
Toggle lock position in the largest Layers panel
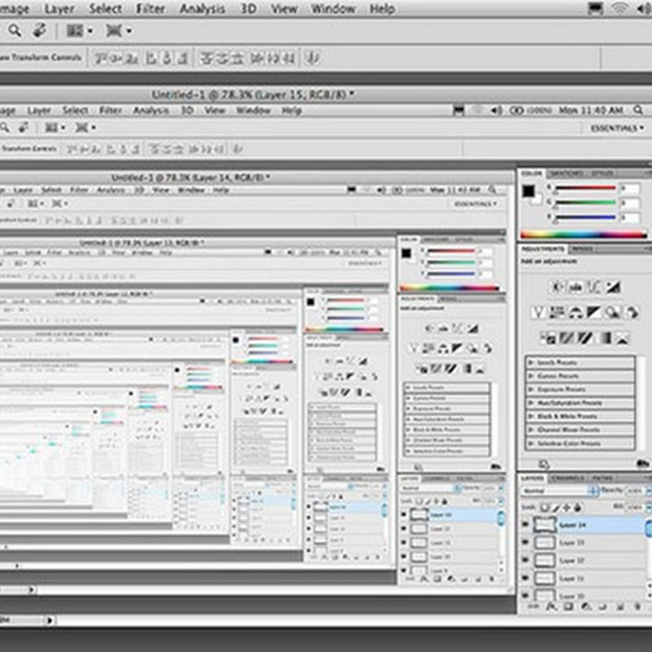point(566,507)
